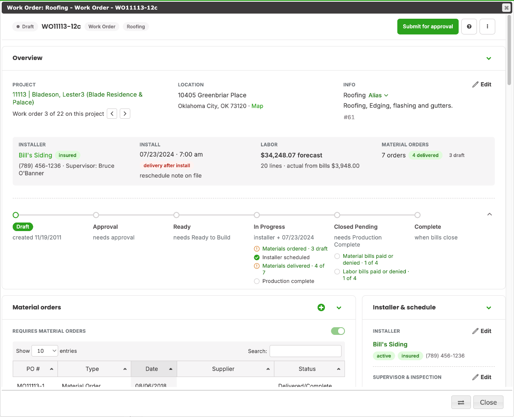
Task: Click the Materials delivered warning icon
Action: pyautogui.click(x=256, y=266)
